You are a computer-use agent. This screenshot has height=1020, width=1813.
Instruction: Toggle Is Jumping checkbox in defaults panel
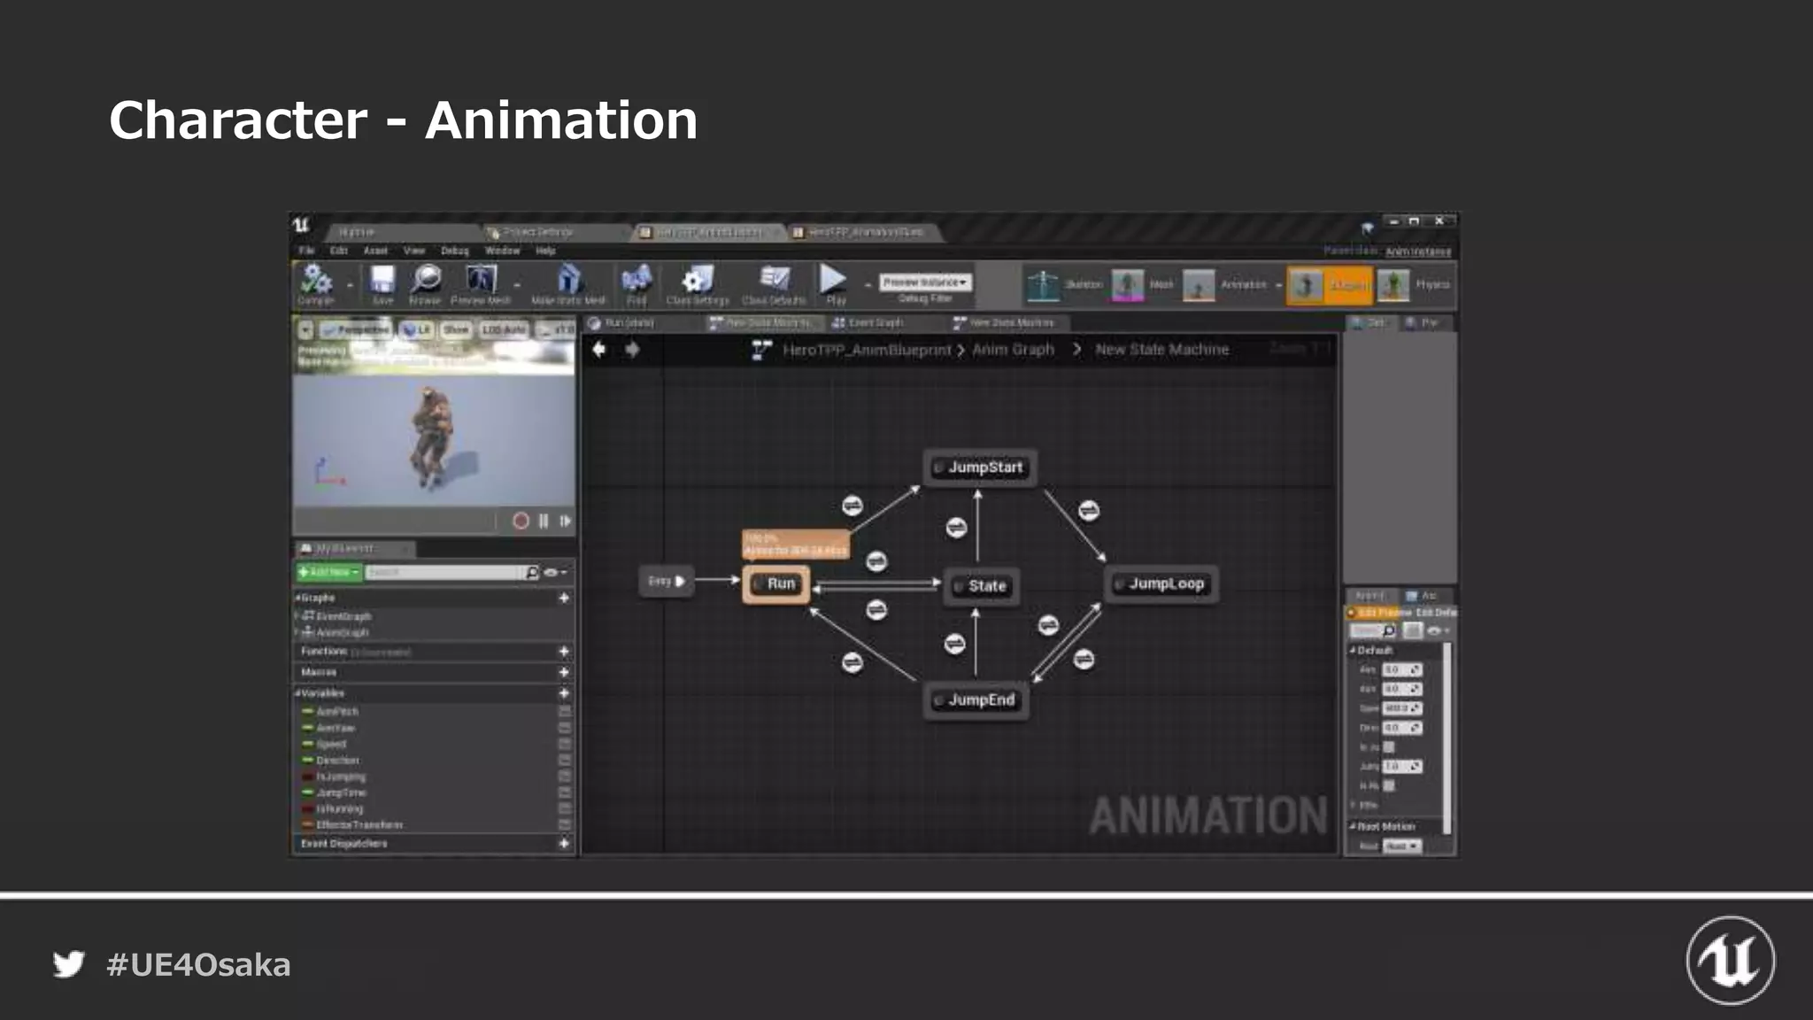(1389, 747)
